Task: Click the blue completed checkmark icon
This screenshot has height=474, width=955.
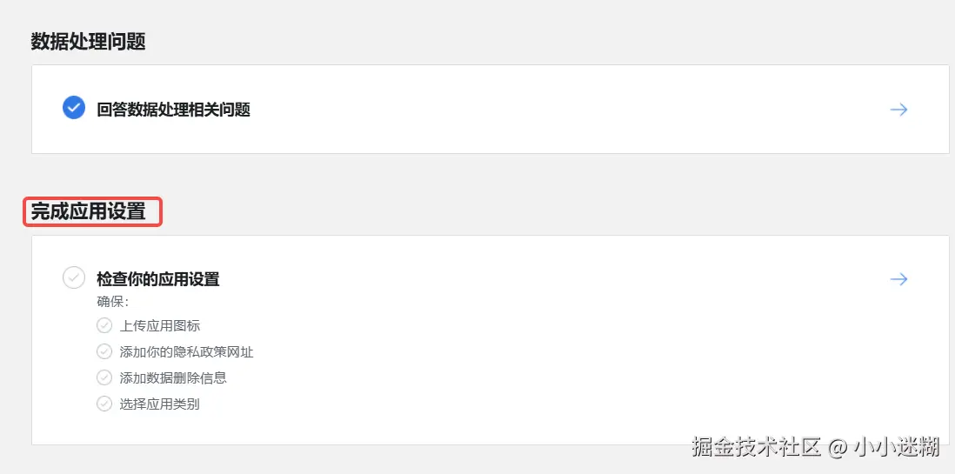Action: click(74, 109)
